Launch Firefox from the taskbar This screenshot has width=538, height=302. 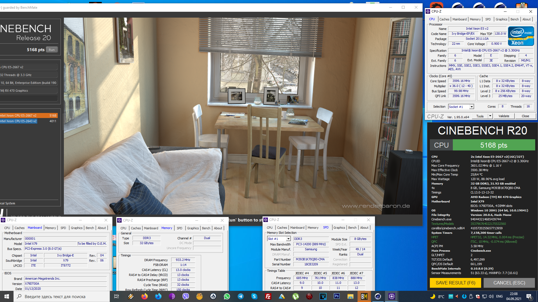145,296
